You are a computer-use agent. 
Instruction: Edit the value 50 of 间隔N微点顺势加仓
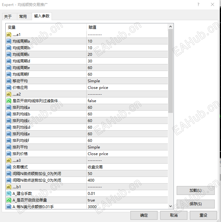point(127,174)
